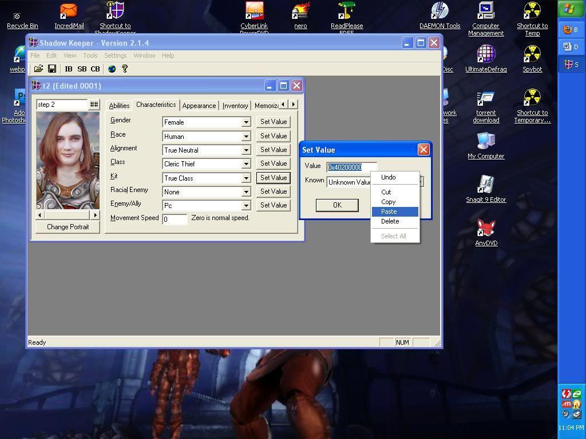586x439 pixels.
Task: Open the SB spell browser
Action: click(x=82, y=69)
